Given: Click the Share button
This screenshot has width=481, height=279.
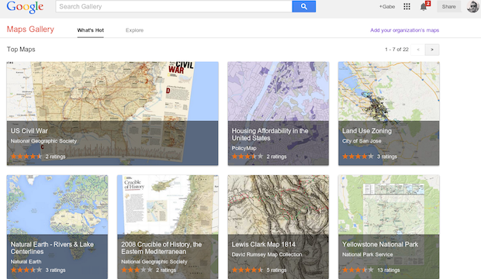Looking at the screenshot, I should coord(448,6).
